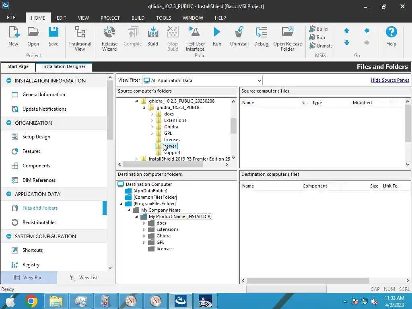Collapse the APPLICATION DATA section
The height and width of the screenshot is (309, 412).
[9, 194]
